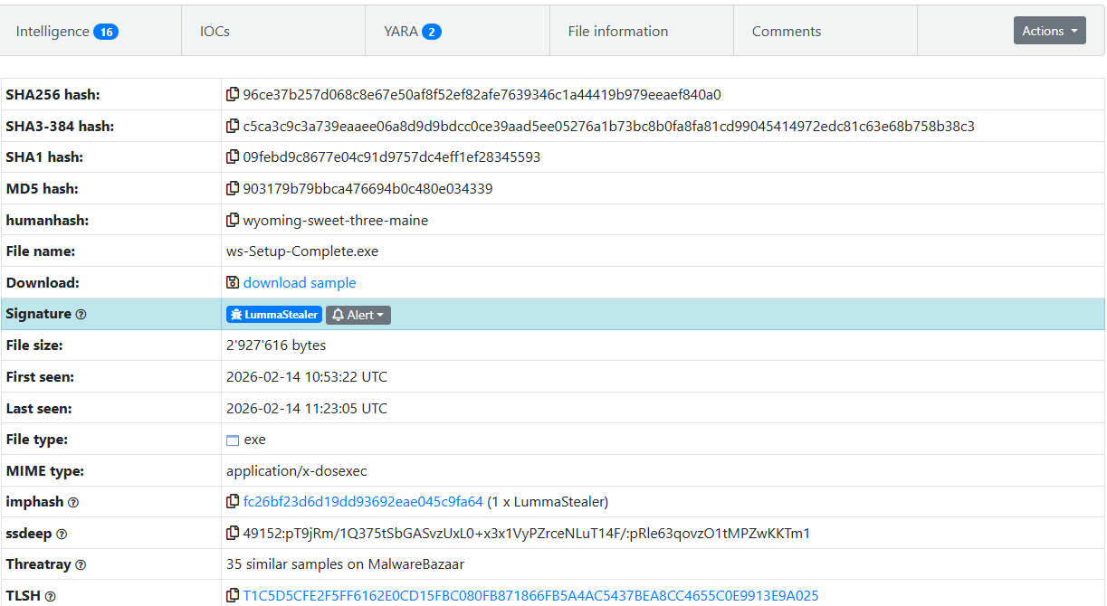Copy the ssdeep fuzzy hash
The width and height of the screenshot is (1107, 606).
click(233, 534)
